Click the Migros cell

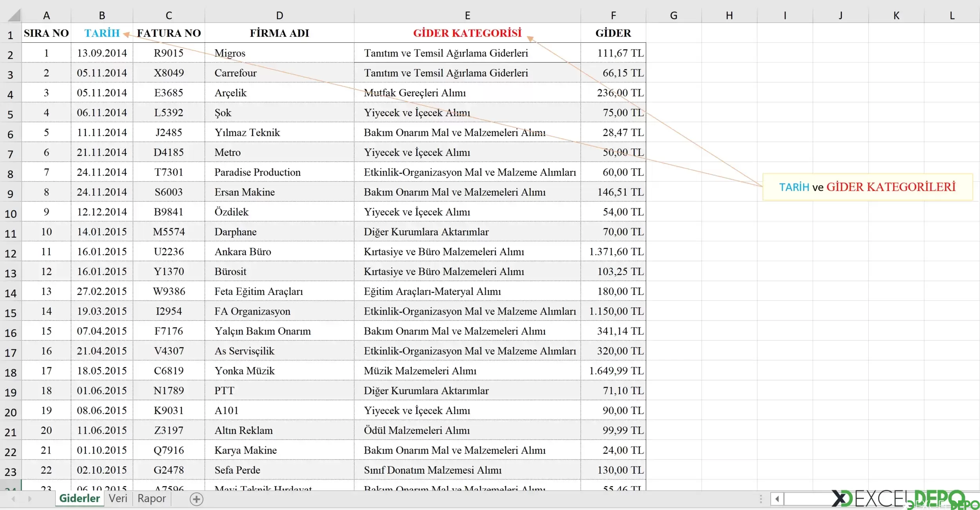pos(279,53)
